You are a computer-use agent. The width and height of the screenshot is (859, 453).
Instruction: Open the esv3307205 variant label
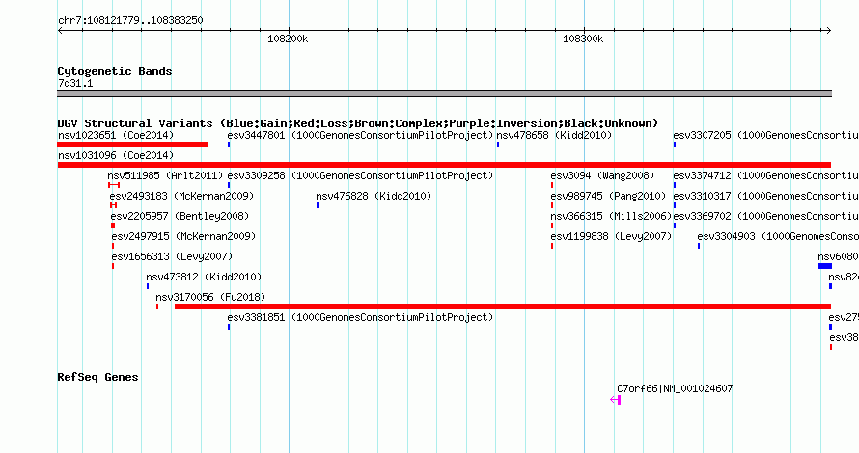click(766, 135)
